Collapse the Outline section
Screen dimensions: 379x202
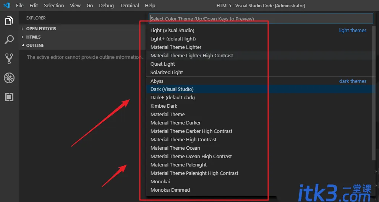[x=83, y=45]
